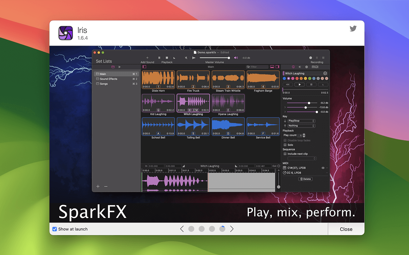This screenshot has height=255, width=409.
Task: Click the Close button
Action: click(x=346, y=229)
